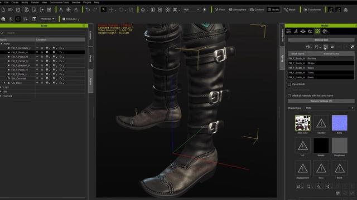Click the New Project icon

pyautogui.click(x=3, y=9)
